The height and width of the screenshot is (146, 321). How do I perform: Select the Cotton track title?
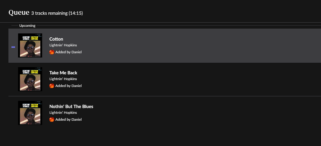click(56, 39)
